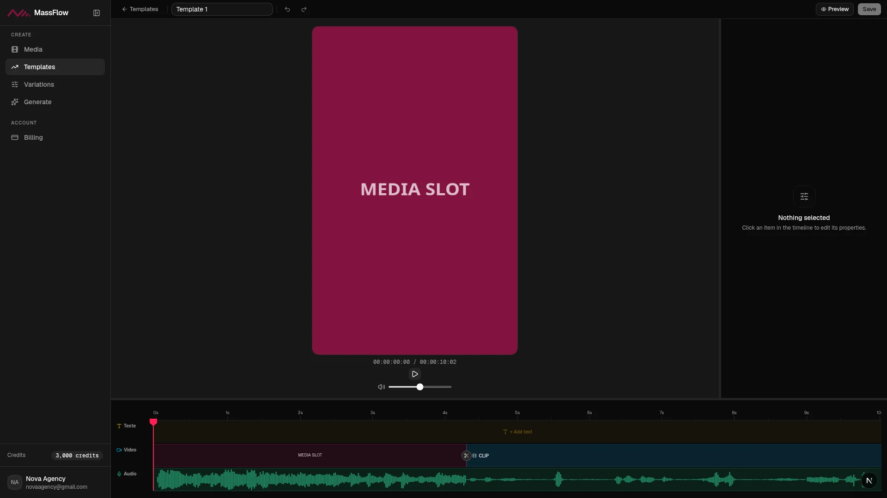The image size is (887, 498).
Task: Click the scissors split icon
Action: click(x=466, y=456)
